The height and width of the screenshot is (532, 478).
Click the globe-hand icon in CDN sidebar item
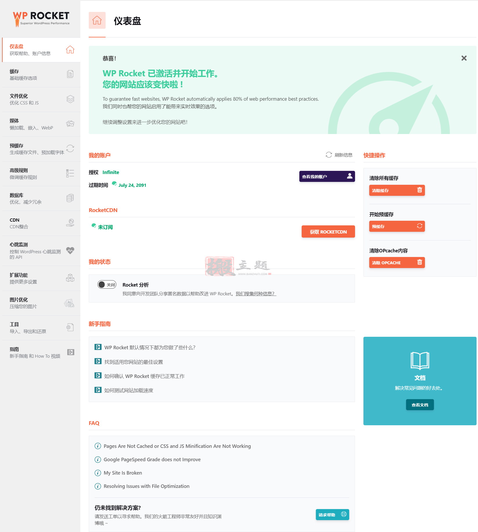(x=70, y=223)
